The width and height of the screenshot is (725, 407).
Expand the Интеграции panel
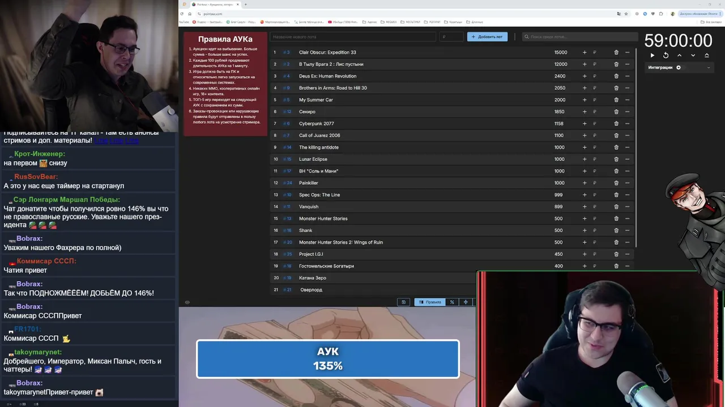[x=708, y=67]
